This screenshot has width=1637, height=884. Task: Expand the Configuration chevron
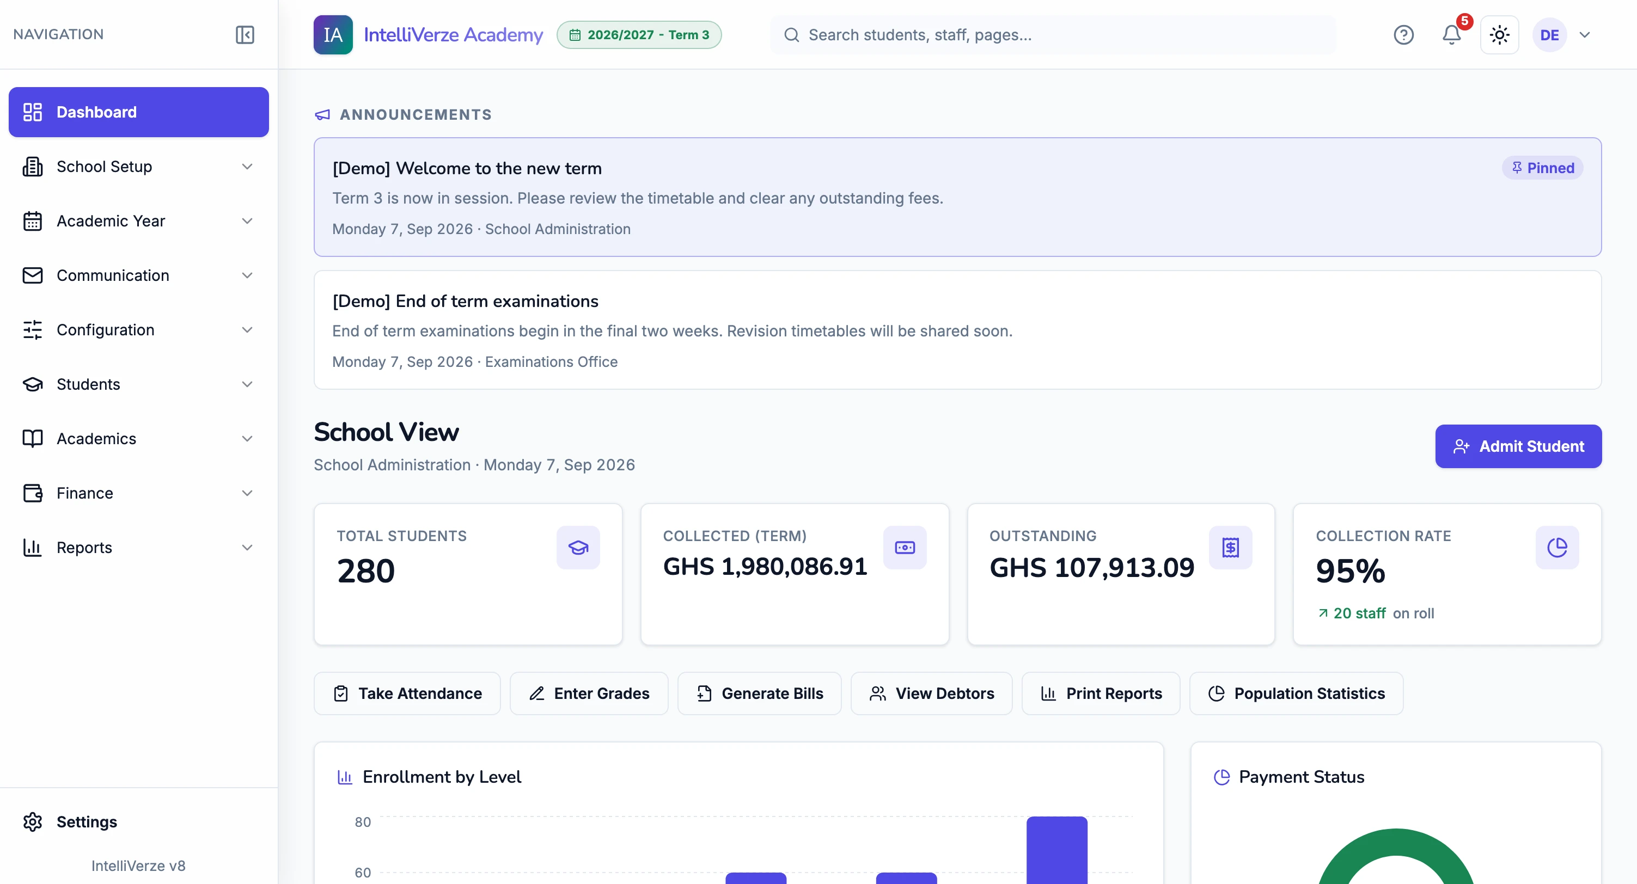point(247,330)
